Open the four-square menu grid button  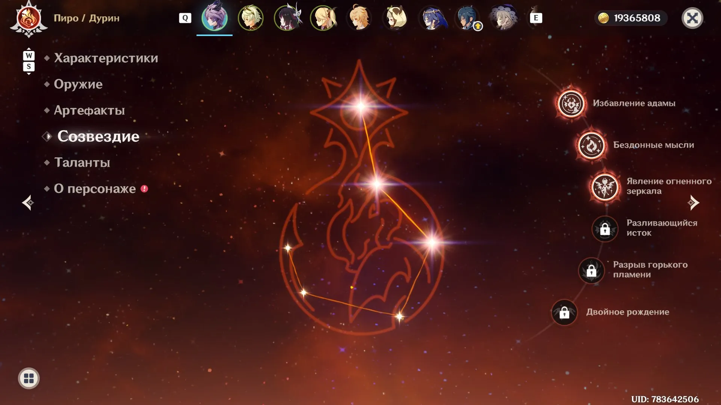click(x=29, y=378)
